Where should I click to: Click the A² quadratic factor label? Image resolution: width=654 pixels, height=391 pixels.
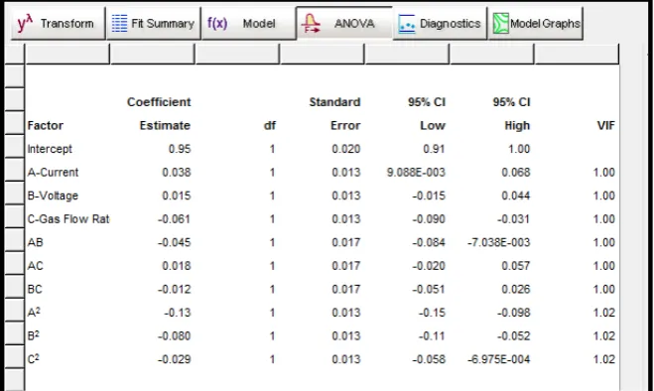point(34,313)
